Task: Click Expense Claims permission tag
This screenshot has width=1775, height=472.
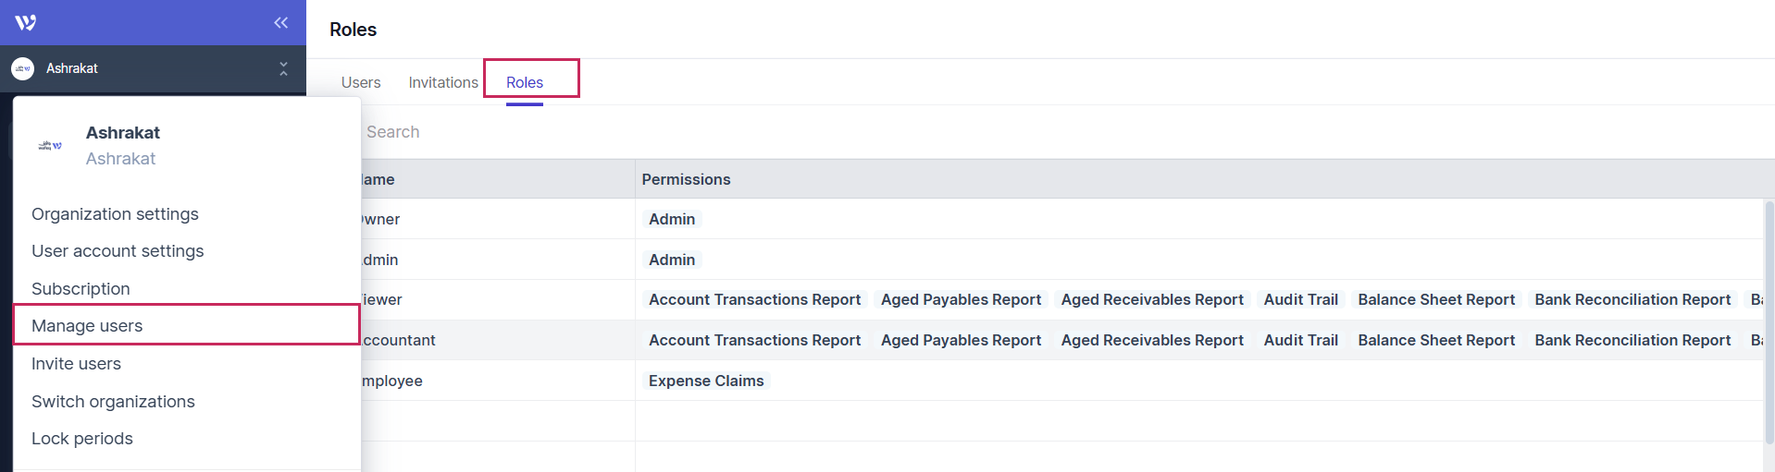Action: click(x=706, y=381)
